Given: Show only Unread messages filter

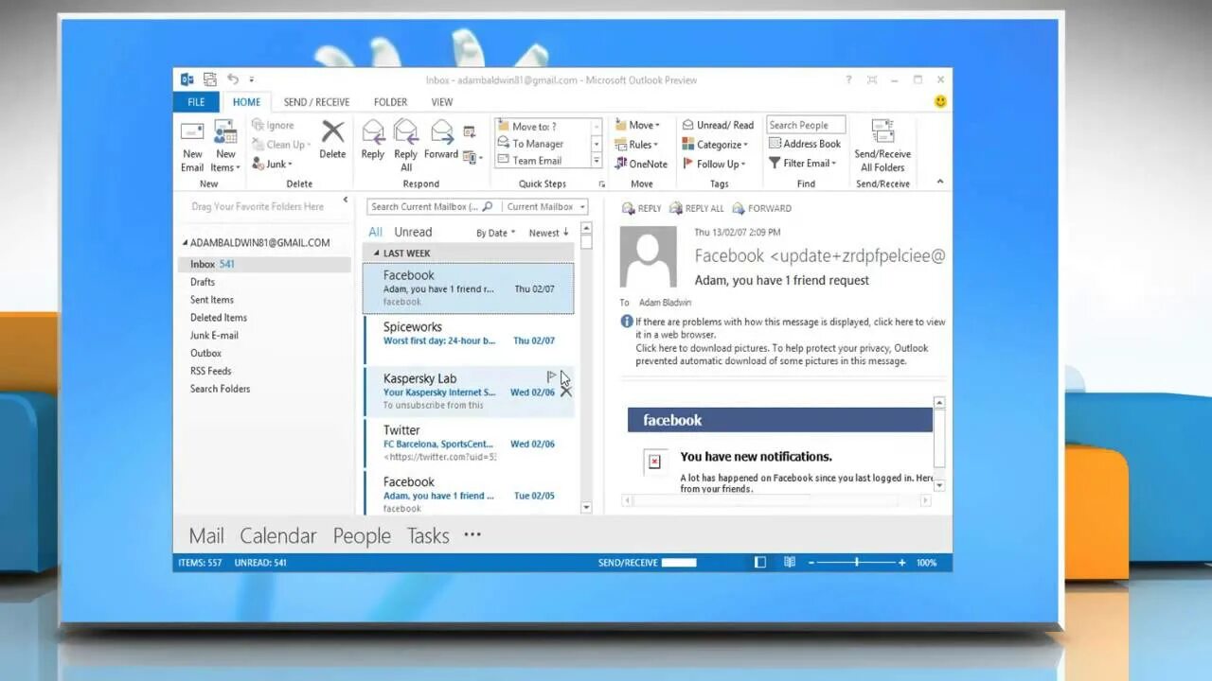Looking at the screenshot, I should [413, 232].
